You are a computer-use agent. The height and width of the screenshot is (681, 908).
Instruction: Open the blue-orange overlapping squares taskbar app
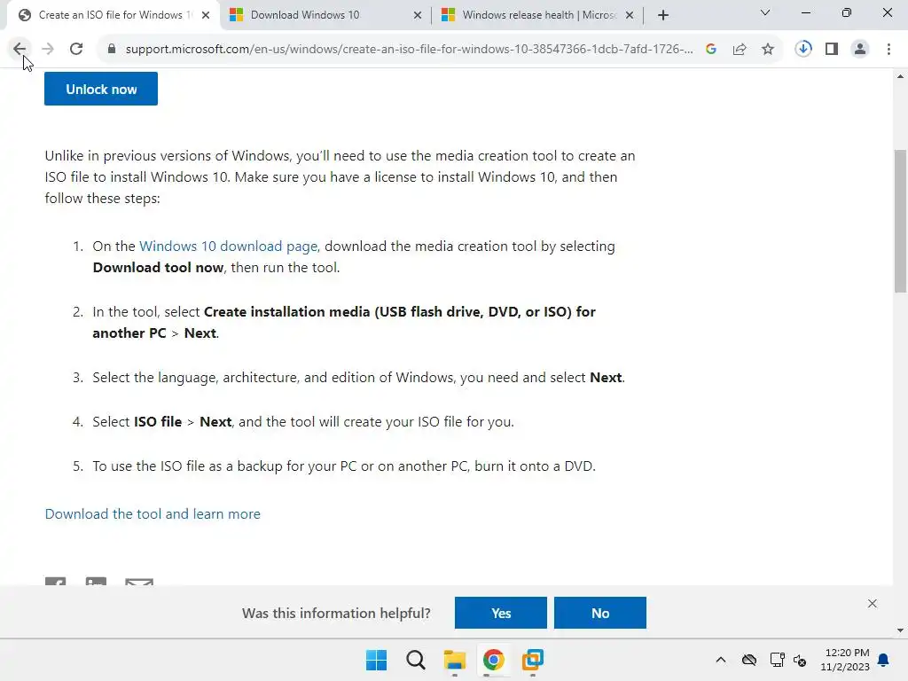click(x=532, y=660)
